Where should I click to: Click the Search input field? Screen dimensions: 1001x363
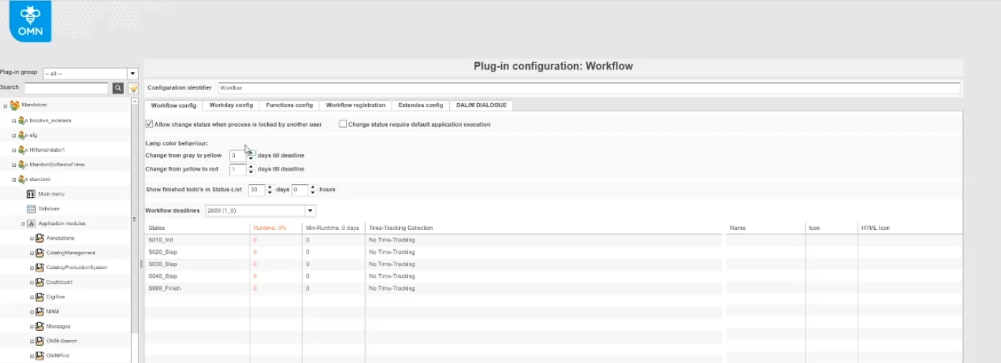click(x=67, y=88)
